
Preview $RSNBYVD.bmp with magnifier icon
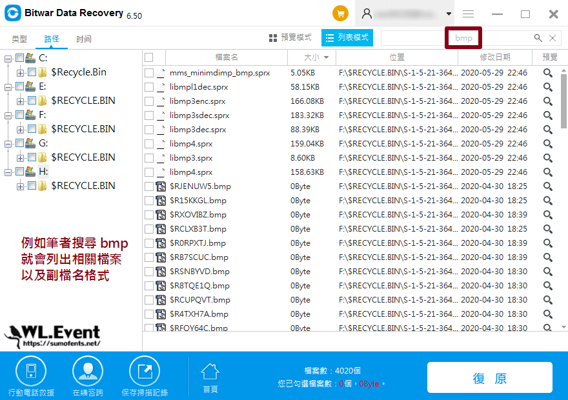tap(548, 272)
